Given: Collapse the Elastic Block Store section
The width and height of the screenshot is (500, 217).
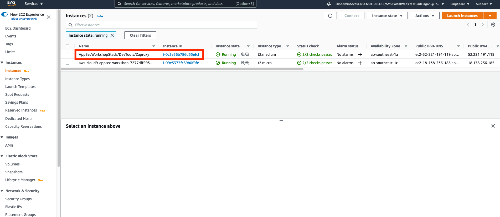Looking at the screenshot, I should pyautogui.click(x=2, y=156).
